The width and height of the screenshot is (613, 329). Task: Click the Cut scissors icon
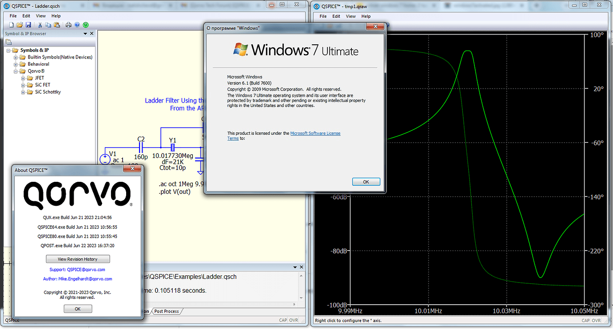(x=40, y=25)
